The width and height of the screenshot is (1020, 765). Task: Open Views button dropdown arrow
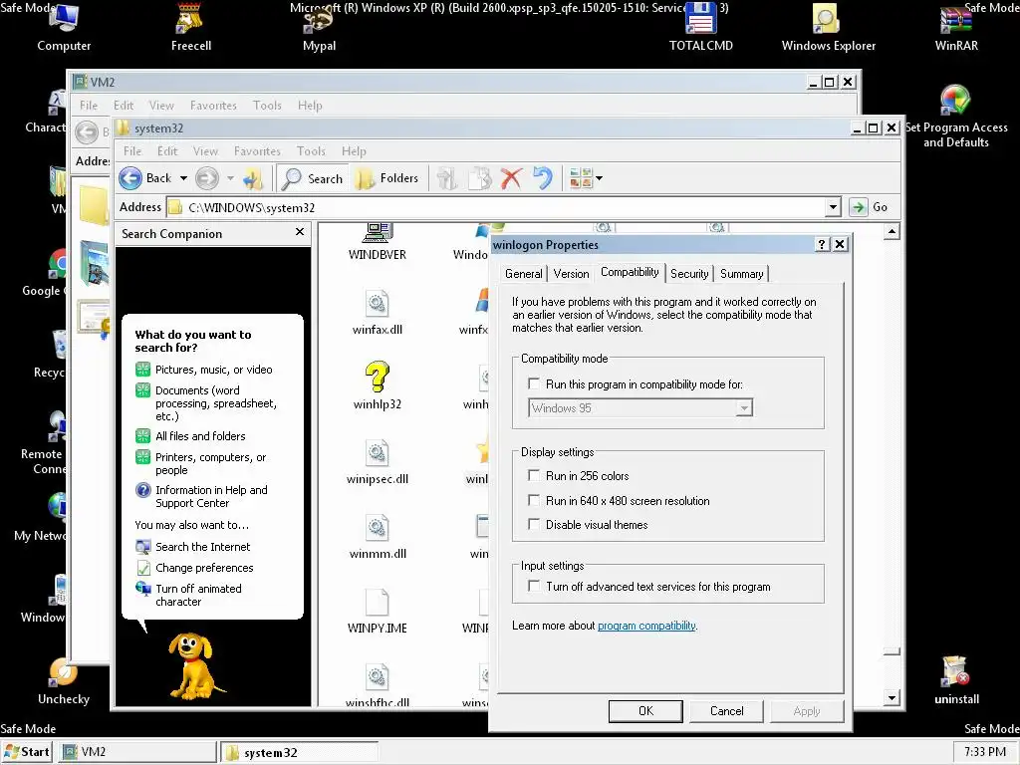coord(599,178)
